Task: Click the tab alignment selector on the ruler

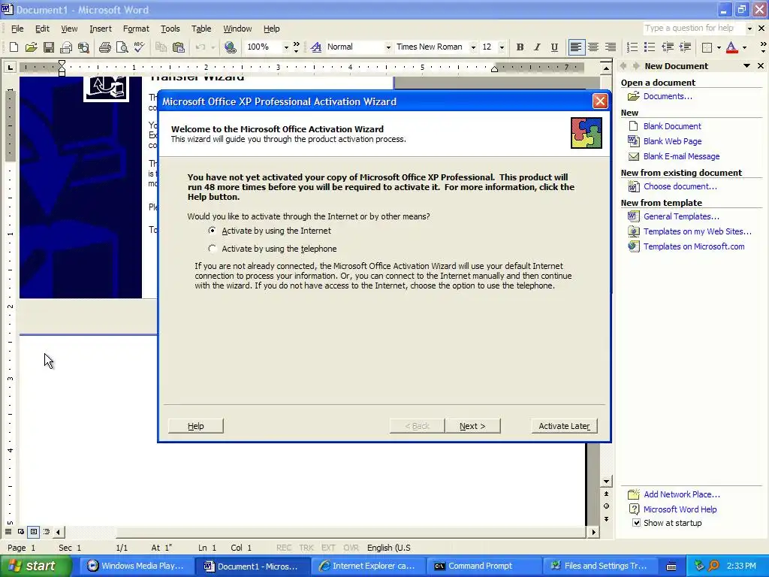Action: pos(10,67)
